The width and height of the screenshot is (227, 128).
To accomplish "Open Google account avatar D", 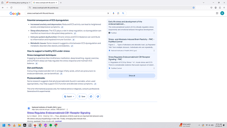I will click(x=222, y=13).
